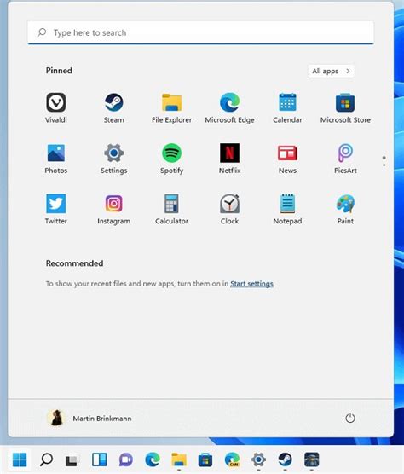Screen dimensions: 404x474
Task: Open the power options button
Action: [350, 419]
